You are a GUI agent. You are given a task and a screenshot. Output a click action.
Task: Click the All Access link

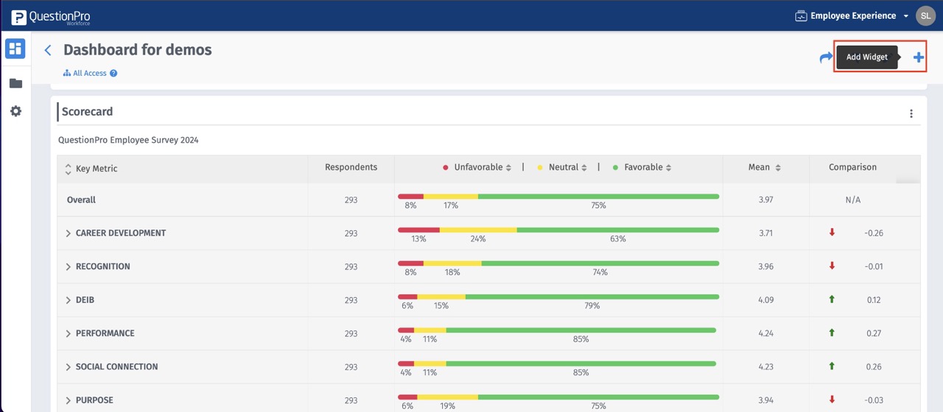click(89, 74)
